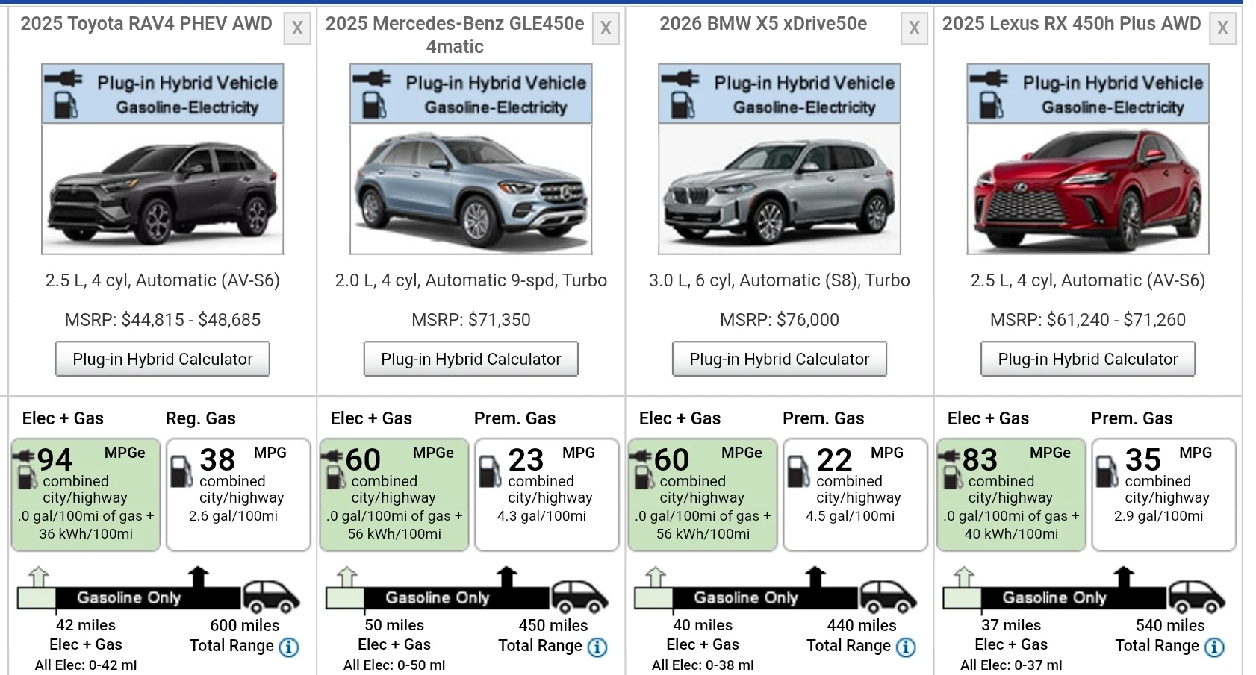Click the gray Toyota RAV4 photo
The height and width of the screenshot is (675, 1256).
(163, 189)
